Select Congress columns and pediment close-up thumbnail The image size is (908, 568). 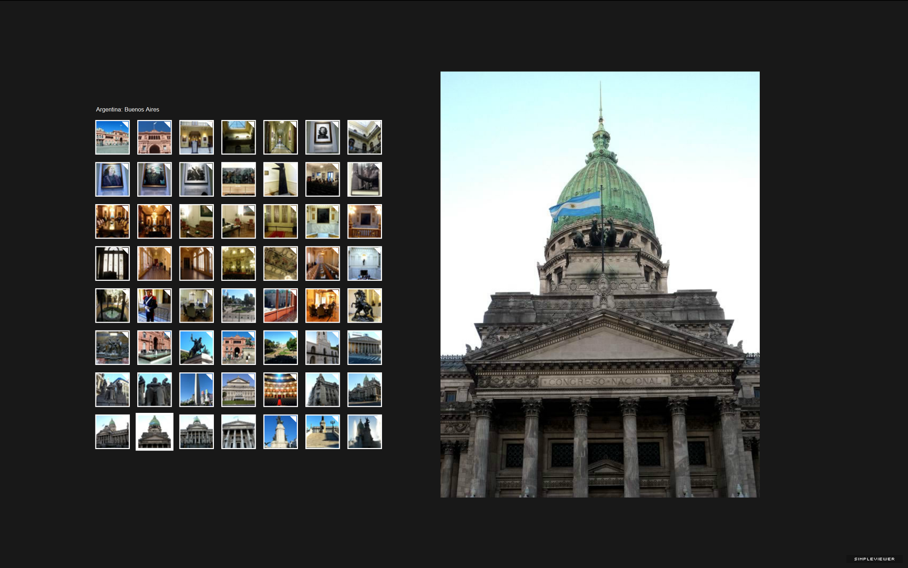point(239,432)
